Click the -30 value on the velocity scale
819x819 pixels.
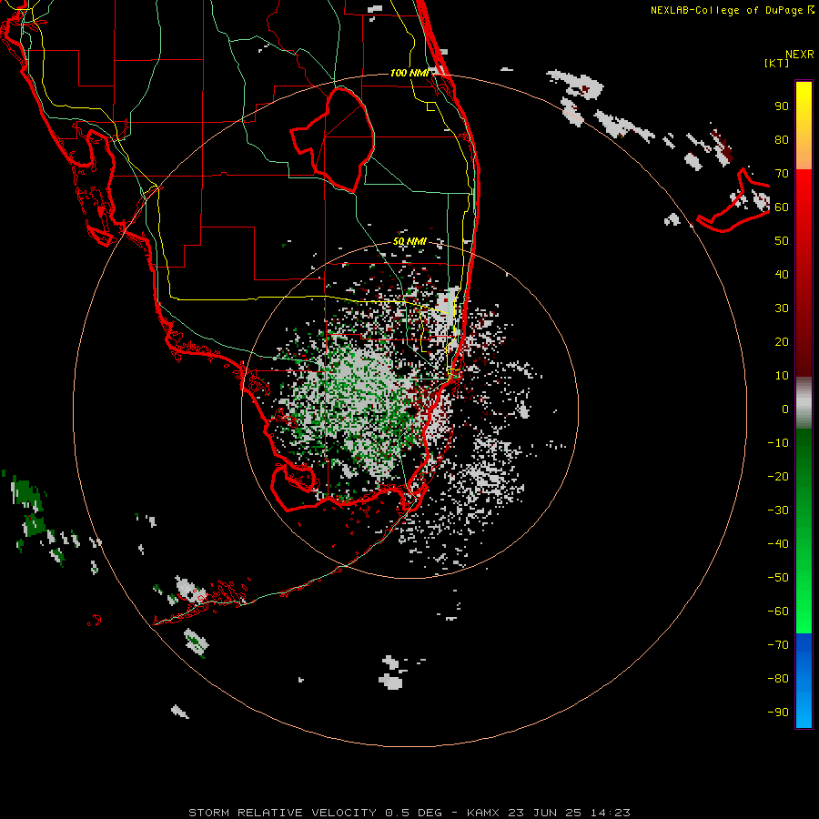click(778, 511)
